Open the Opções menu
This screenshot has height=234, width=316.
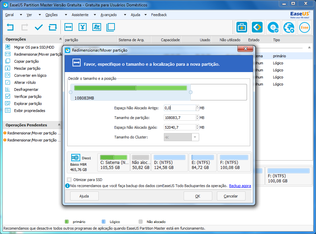51,15
